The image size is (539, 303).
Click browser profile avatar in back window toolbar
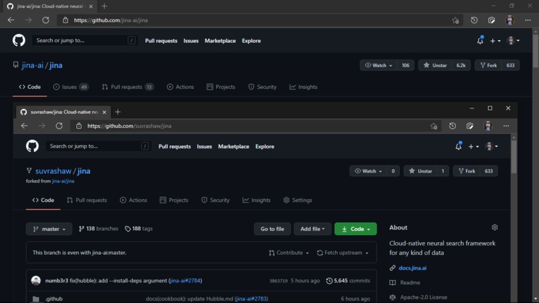click(510, 20)
